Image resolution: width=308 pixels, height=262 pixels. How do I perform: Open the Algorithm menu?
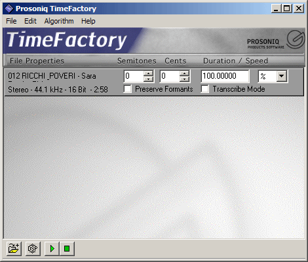pos(59,21)
